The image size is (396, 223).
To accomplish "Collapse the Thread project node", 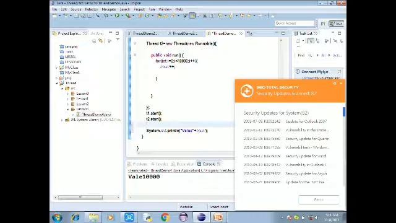I will click(56, 83).
